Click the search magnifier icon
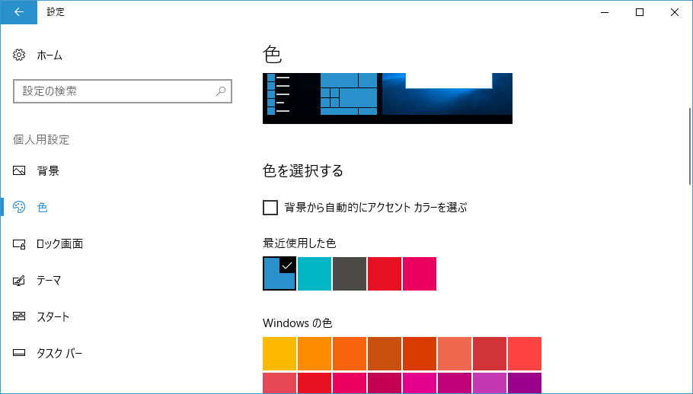 coord(221,91)
